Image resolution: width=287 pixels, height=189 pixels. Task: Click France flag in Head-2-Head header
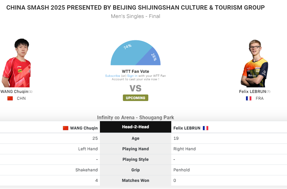pos(205,128)
